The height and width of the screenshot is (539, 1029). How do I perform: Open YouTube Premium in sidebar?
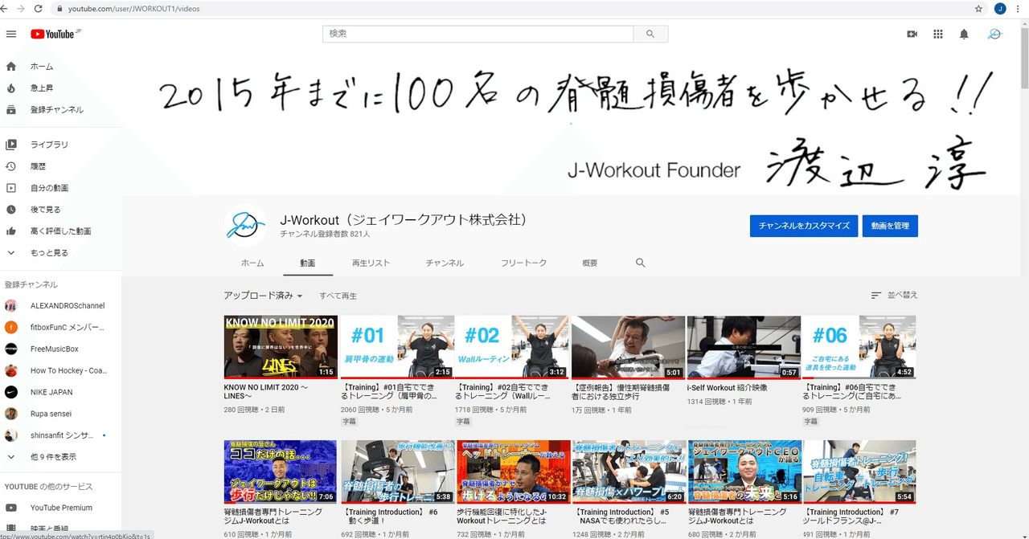click(61, 508)
